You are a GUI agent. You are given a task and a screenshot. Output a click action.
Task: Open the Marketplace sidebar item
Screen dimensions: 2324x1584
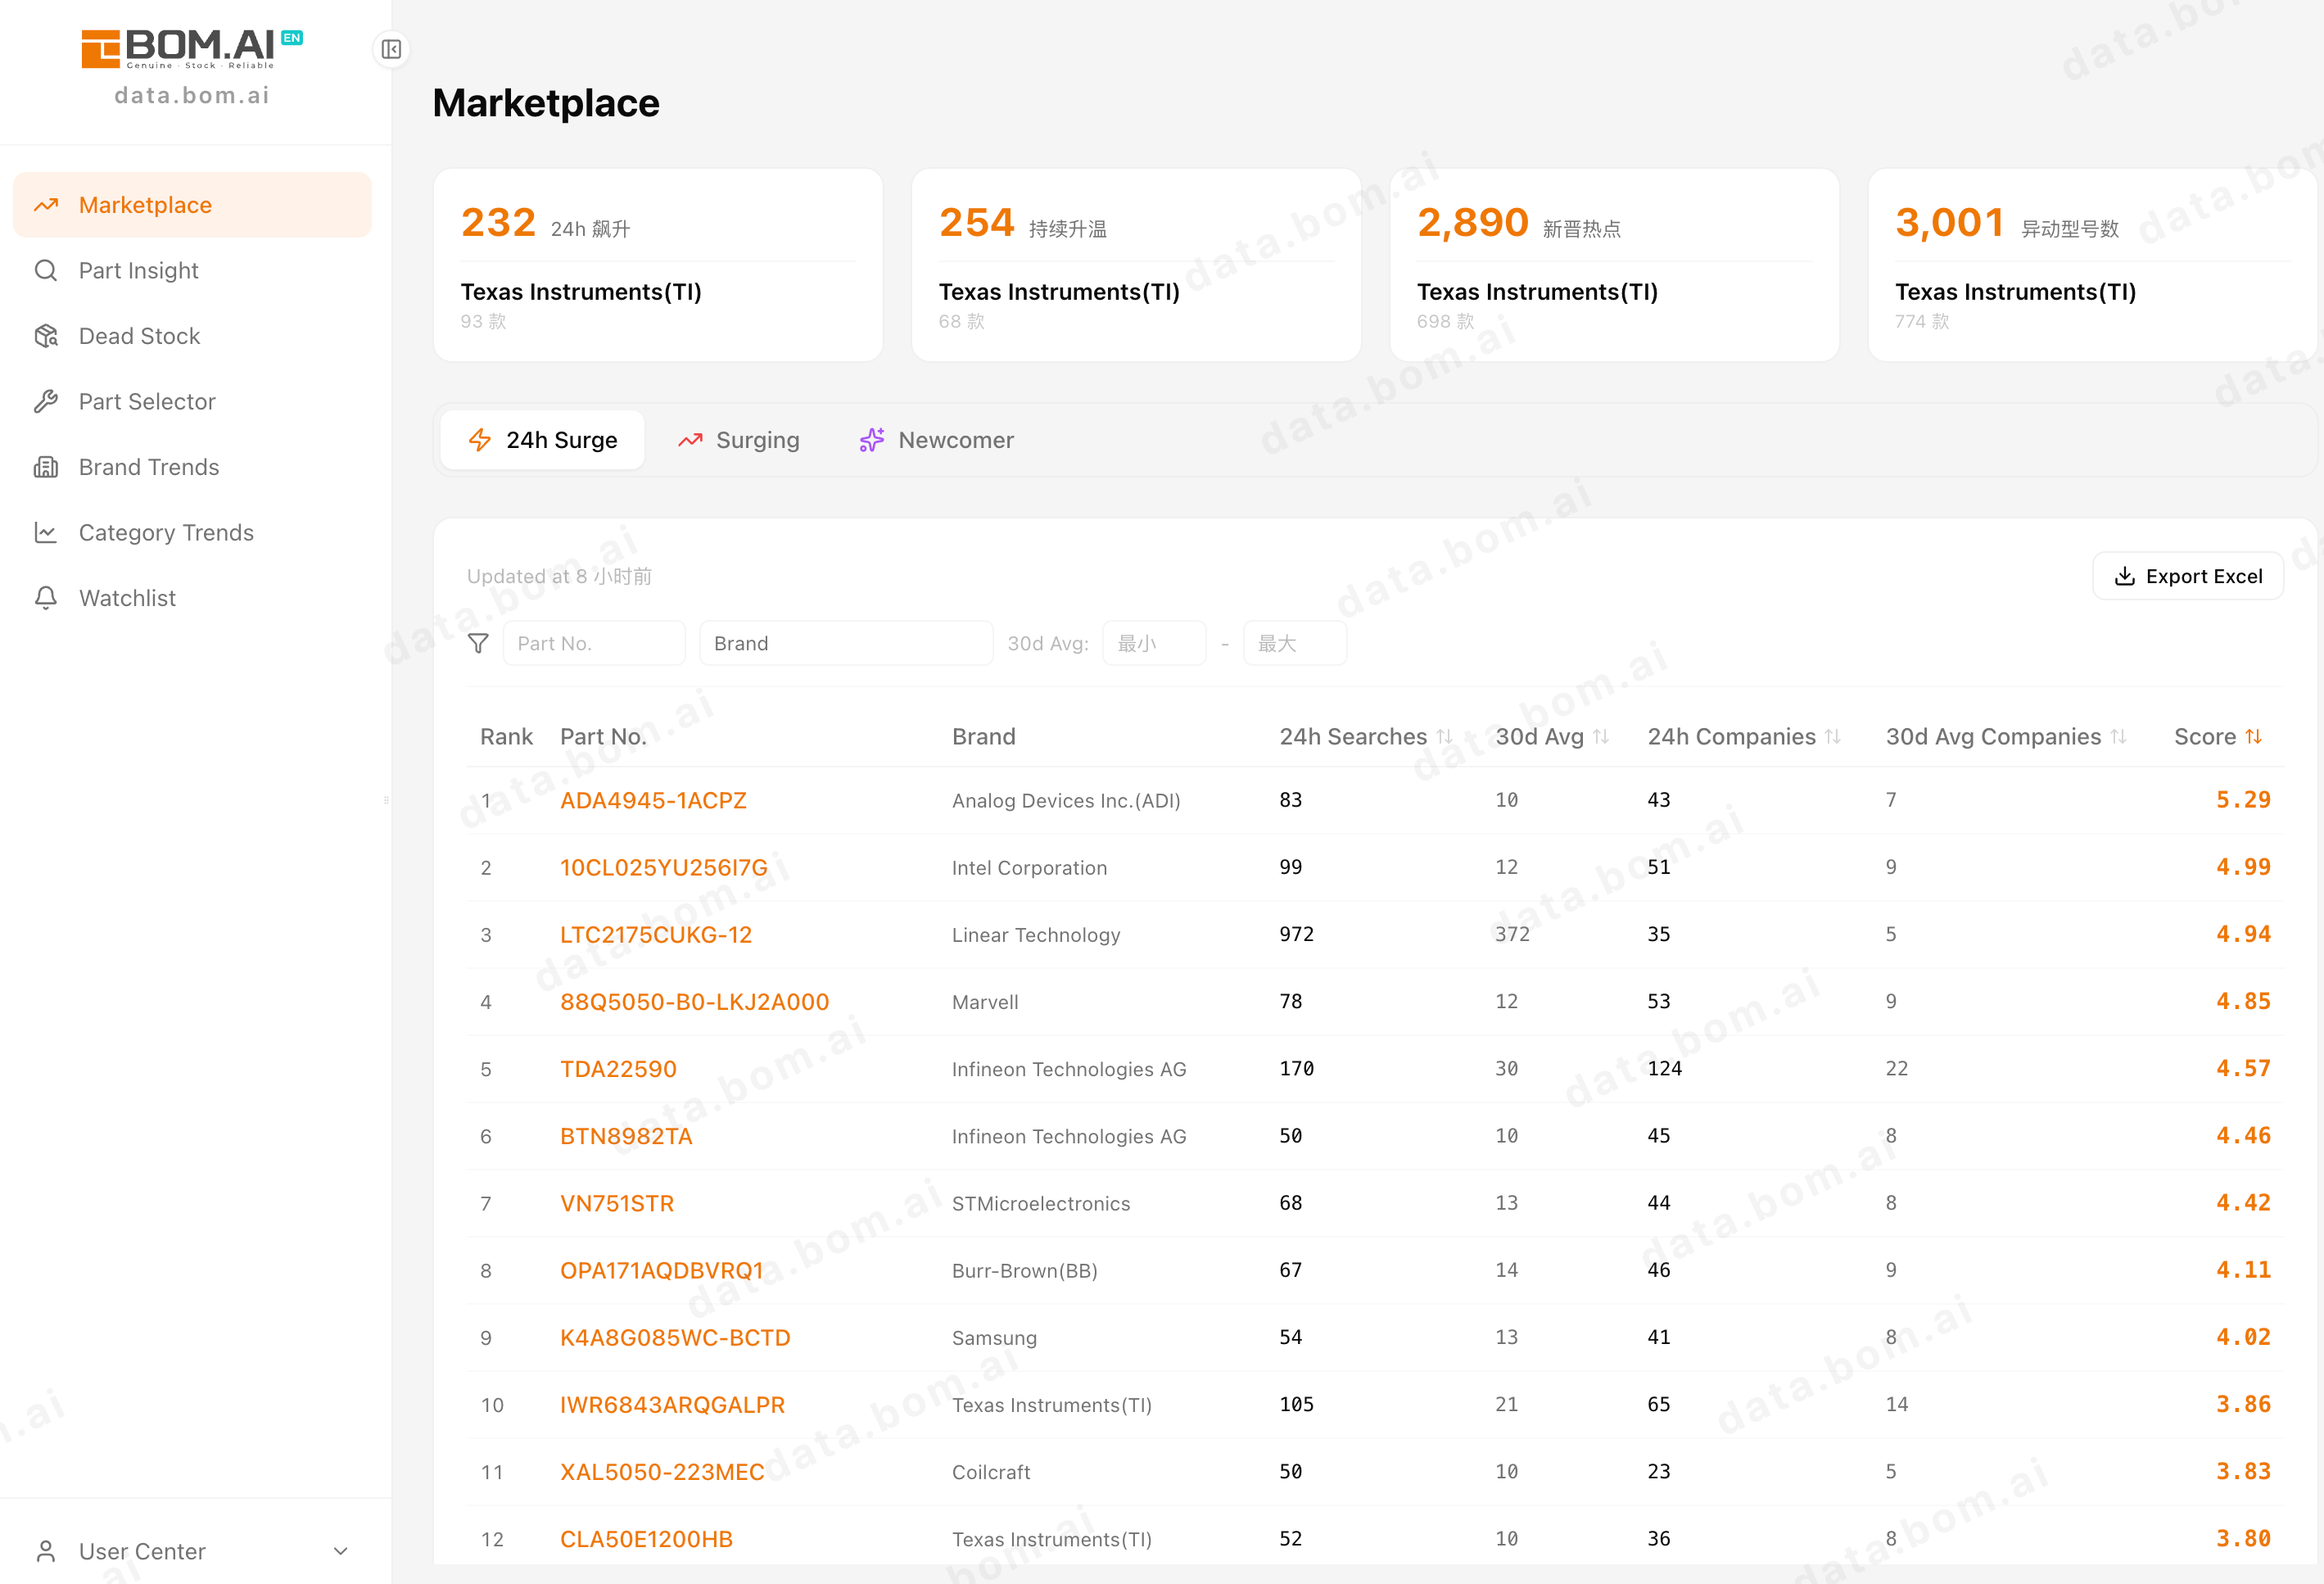[x=192, y=205]
